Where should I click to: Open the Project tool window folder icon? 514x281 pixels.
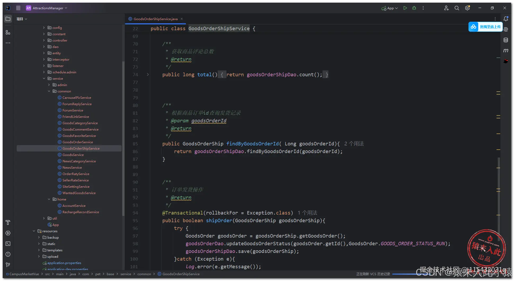[x=8, y=19]
